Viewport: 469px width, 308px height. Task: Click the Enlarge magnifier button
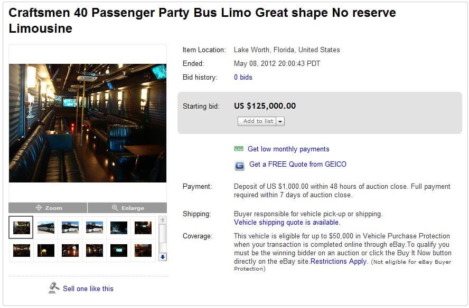[127, 208]
